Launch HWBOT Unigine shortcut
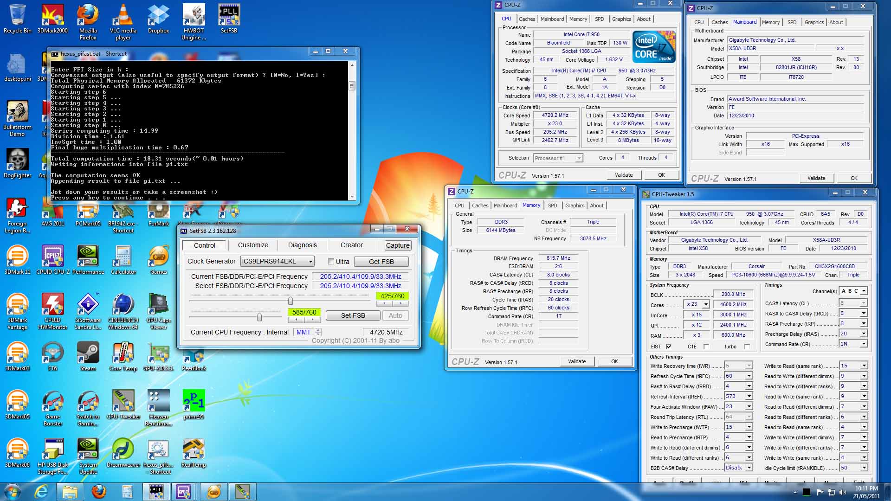Image resolution: width=891 pixels, height=501 pixels. (194, 22)
